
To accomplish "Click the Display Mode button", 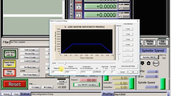I will 150,42.
